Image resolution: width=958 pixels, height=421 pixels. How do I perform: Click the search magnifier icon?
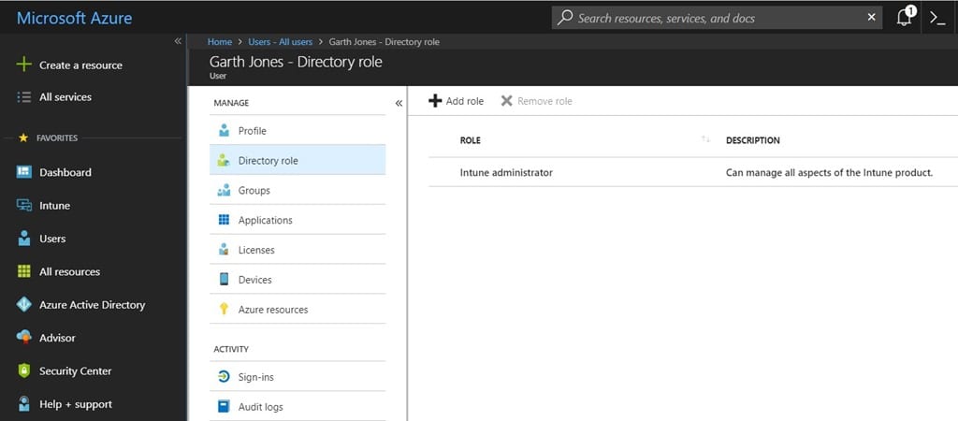coord(565,18)
